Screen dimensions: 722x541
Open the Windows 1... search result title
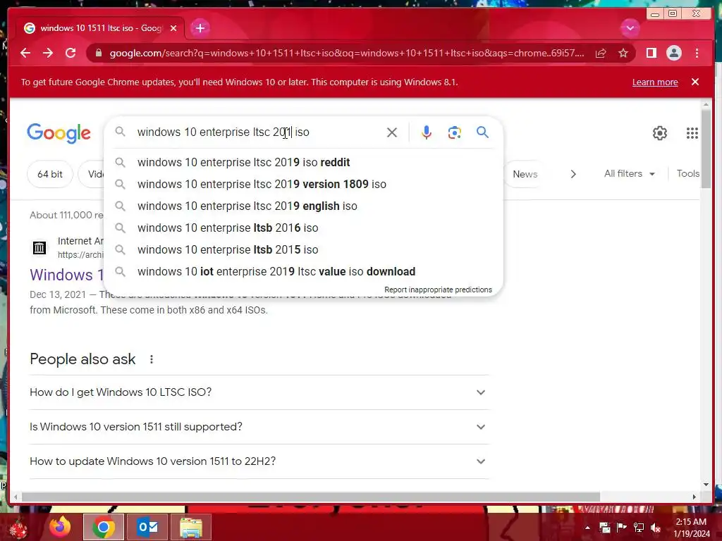tap(67, 275)
